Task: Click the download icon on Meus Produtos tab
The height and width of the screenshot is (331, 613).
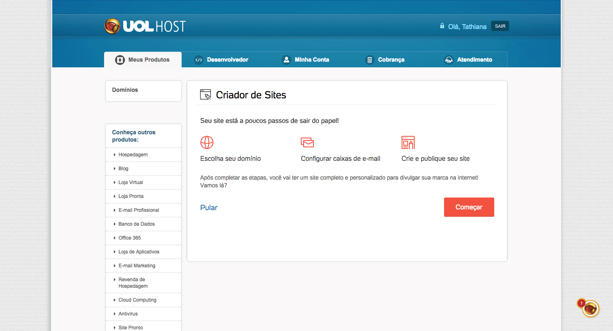Action: [x=120, y=60]
